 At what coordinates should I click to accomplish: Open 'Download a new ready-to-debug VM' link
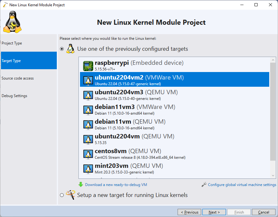coord(116,185)
